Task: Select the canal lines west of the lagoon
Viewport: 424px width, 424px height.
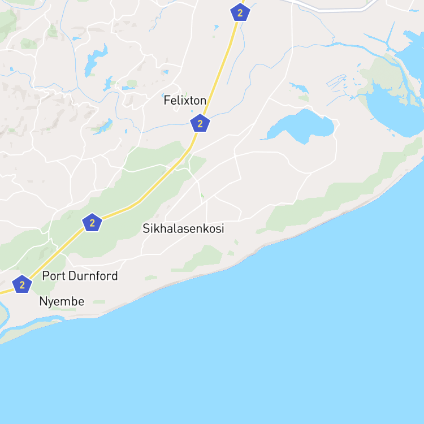Action: (x=337, y=81)
